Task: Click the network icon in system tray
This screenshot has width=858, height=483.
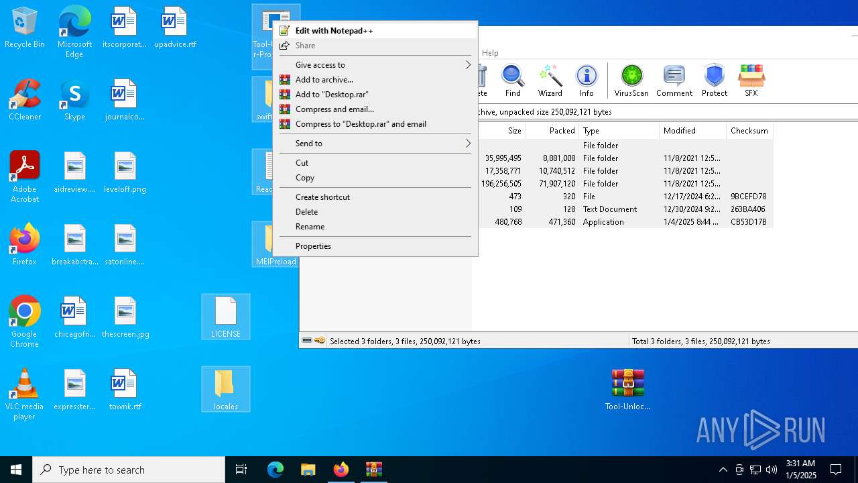Action: [x=755, y=470]
